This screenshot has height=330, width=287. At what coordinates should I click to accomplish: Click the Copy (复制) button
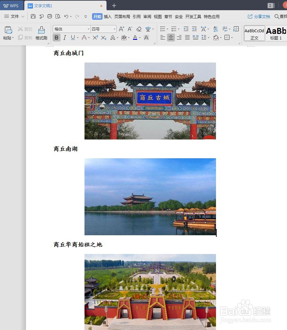click(x=25, y=38)
